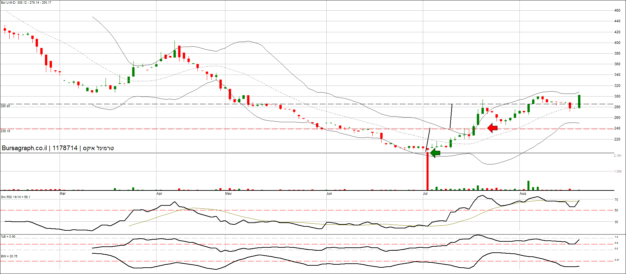
Task: Select the 285.85 horizontal level label
Action: pos(5,106)
